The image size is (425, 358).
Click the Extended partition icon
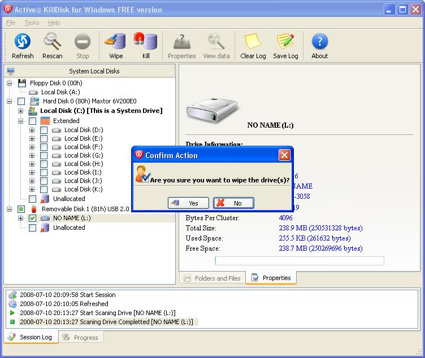45,121
